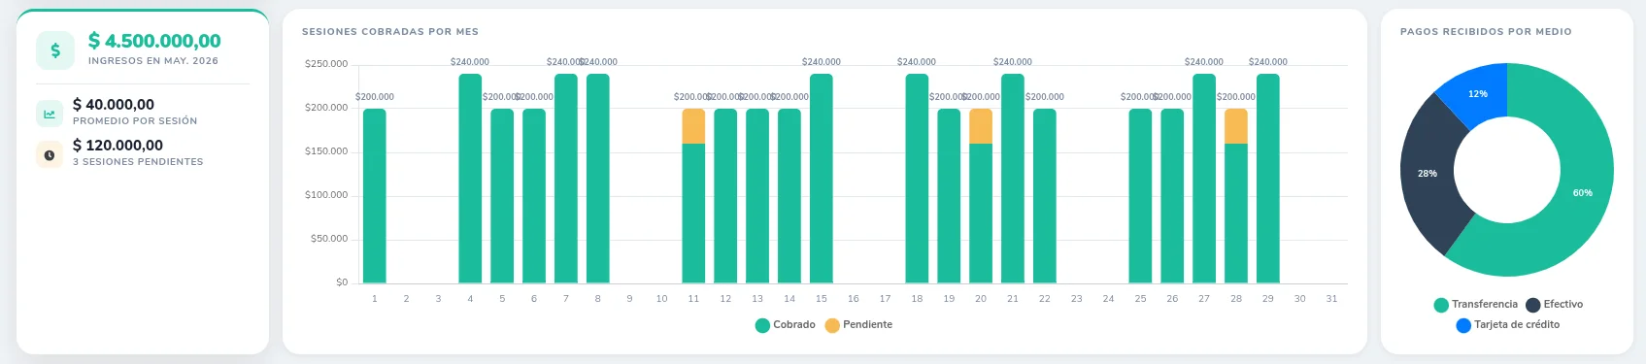1646x364 pixels.
Task: Click the $ 4.500.000,00 income total
Action: (154, 41)
